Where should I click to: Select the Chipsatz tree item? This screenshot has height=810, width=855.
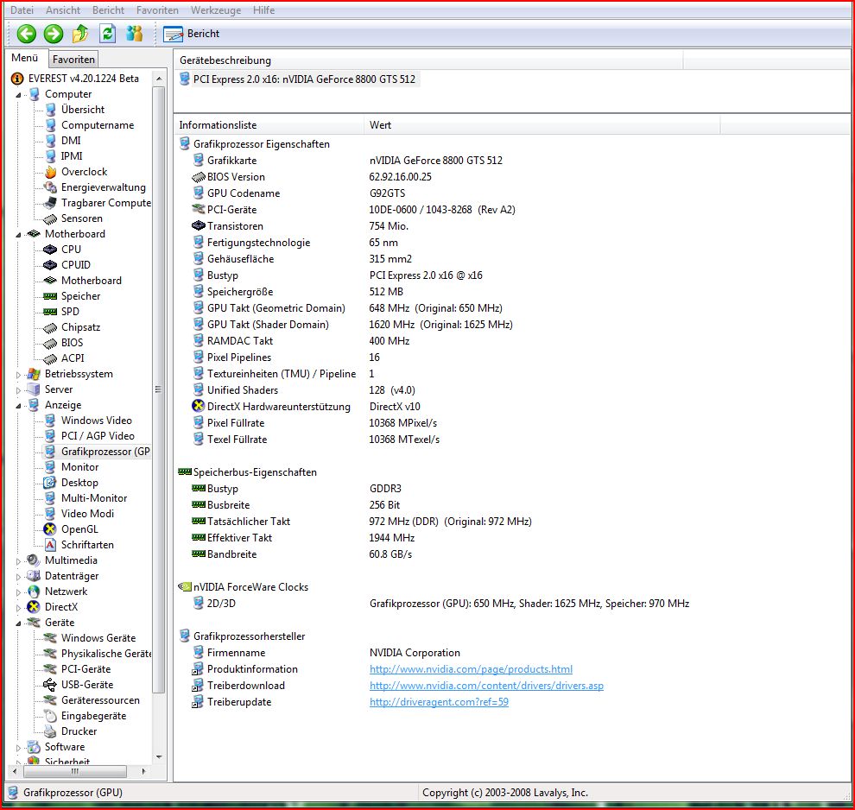tap(80, 327)
